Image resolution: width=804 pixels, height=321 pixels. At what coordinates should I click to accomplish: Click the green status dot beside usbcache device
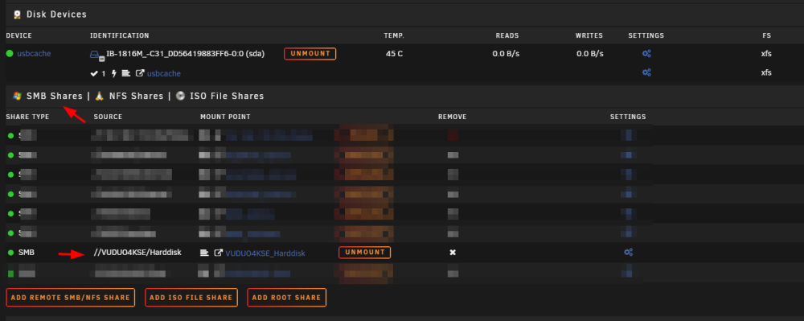click(x=10, y=53)
